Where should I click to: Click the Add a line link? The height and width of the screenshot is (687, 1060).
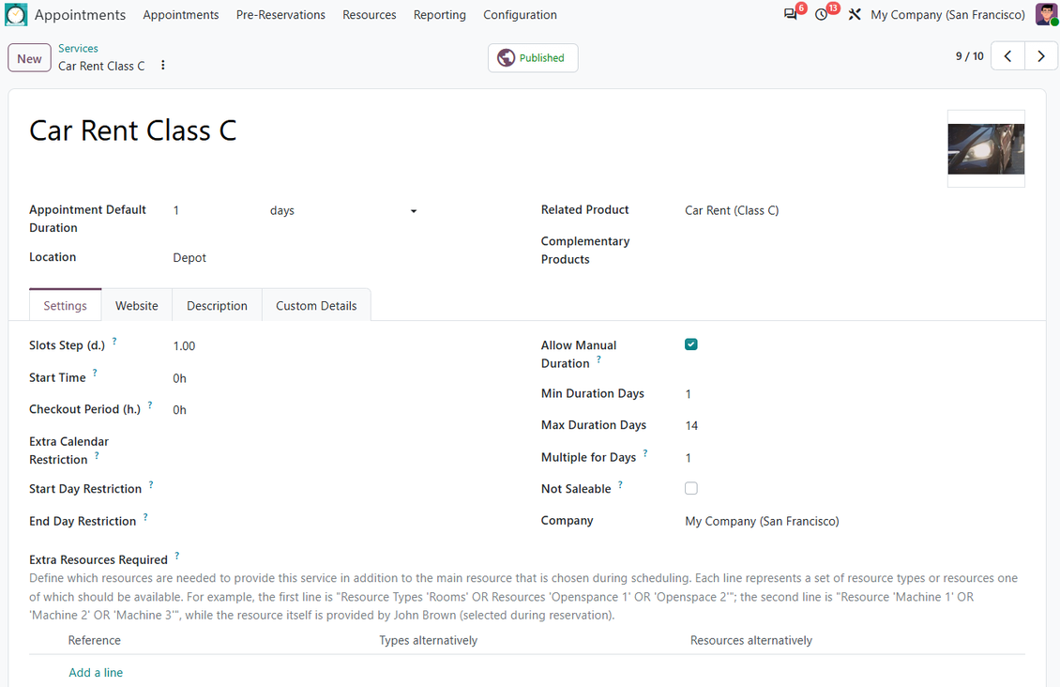coord(96,673)
